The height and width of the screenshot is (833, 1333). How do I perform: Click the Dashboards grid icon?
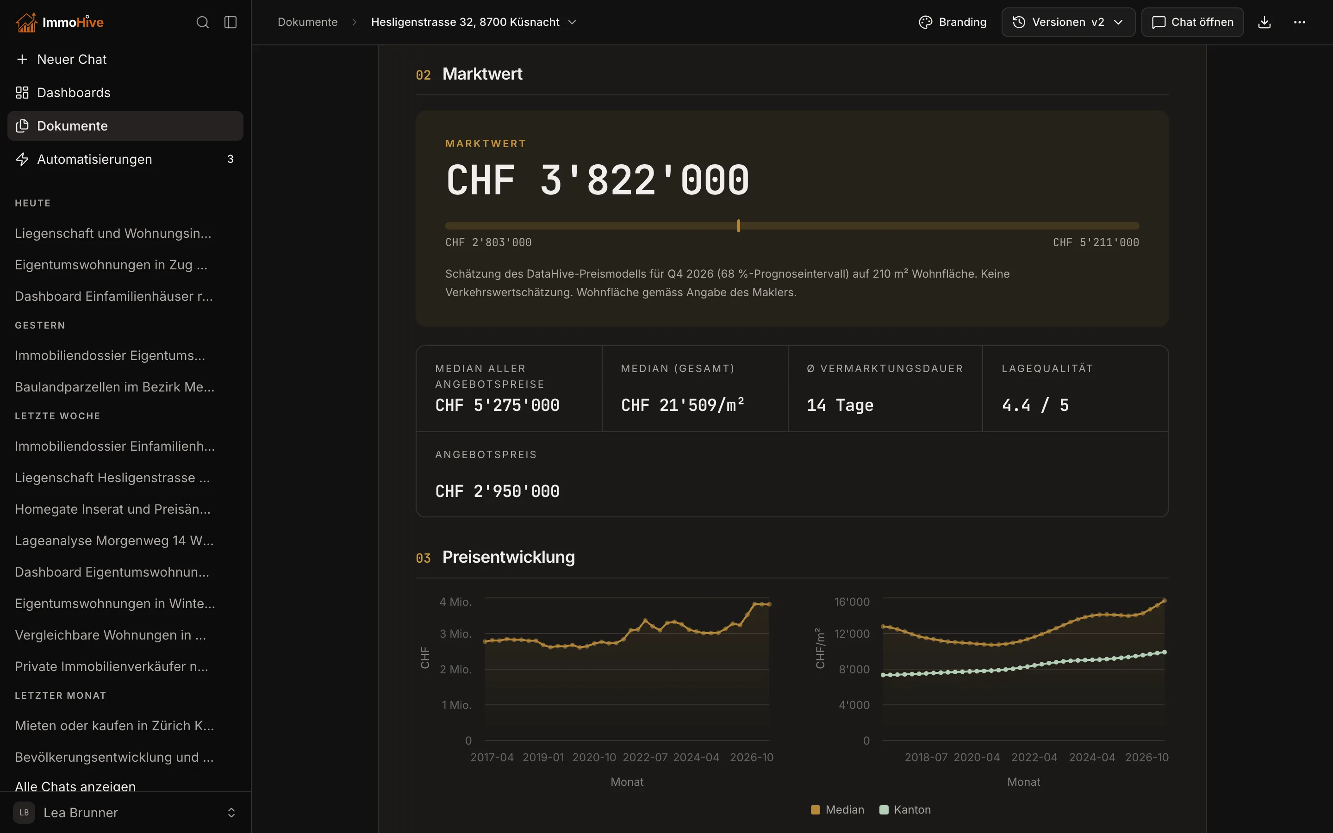click(x=22, y=93)
